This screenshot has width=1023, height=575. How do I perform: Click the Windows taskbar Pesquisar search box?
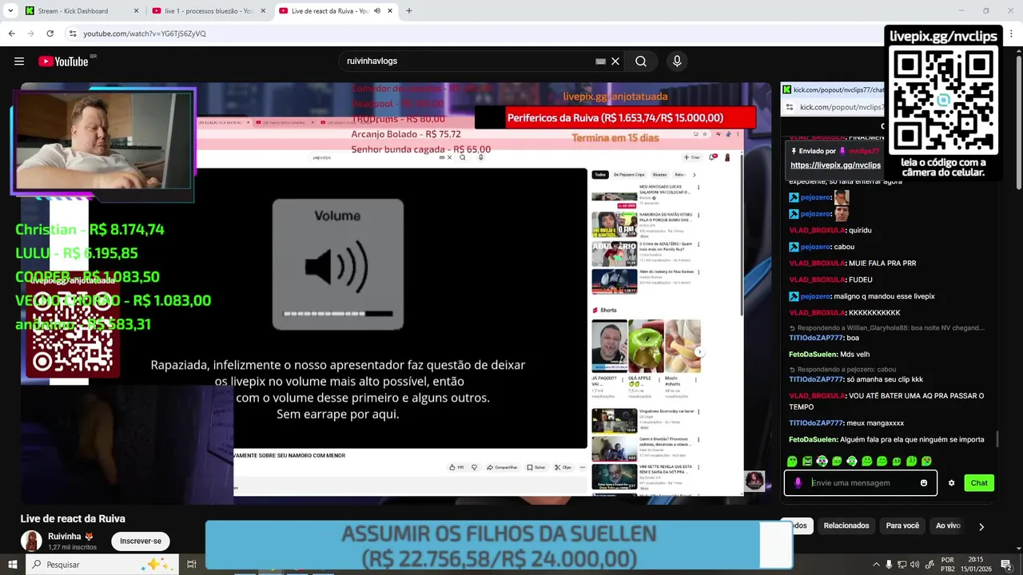(x=102, y=565)
